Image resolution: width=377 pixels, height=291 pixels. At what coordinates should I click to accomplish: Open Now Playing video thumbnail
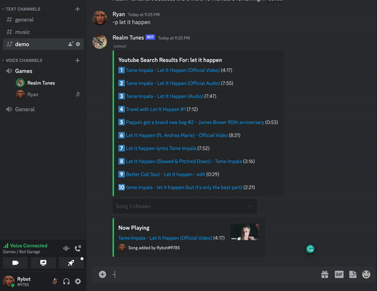click(245, 232)
